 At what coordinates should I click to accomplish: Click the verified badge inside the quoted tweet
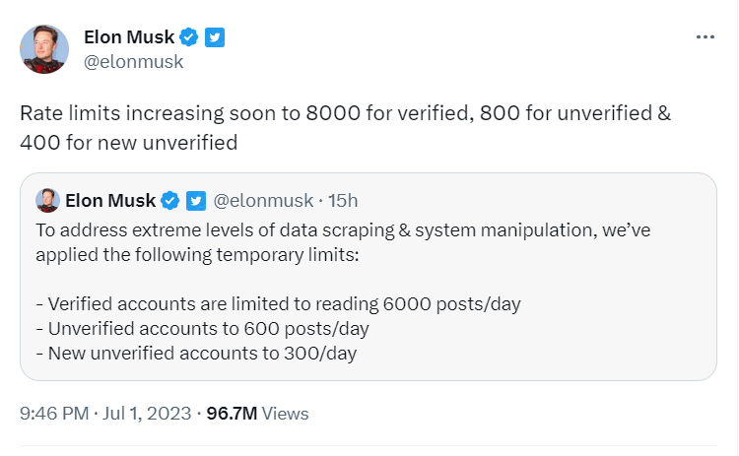169,201
